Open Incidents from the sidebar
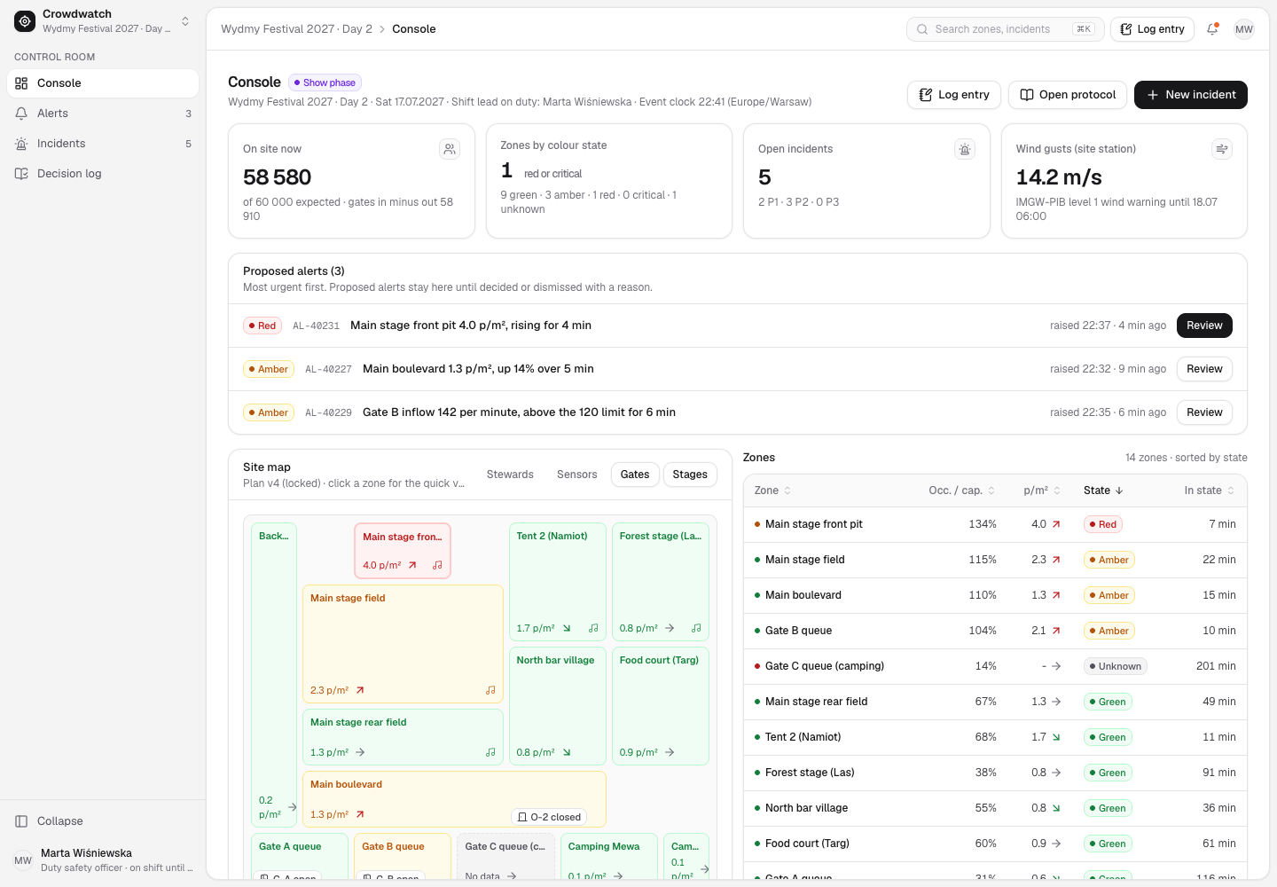 pos(103,144)
